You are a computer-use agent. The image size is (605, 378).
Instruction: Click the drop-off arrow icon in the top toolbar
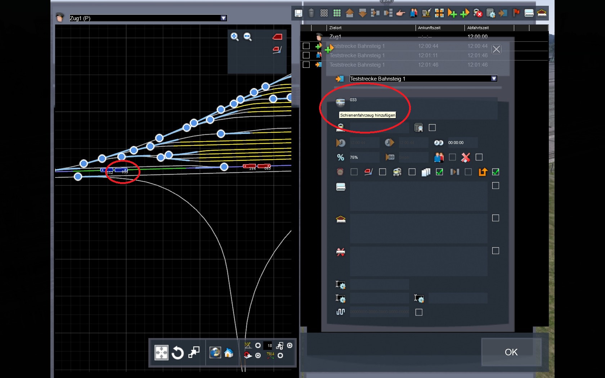(503, 13)
